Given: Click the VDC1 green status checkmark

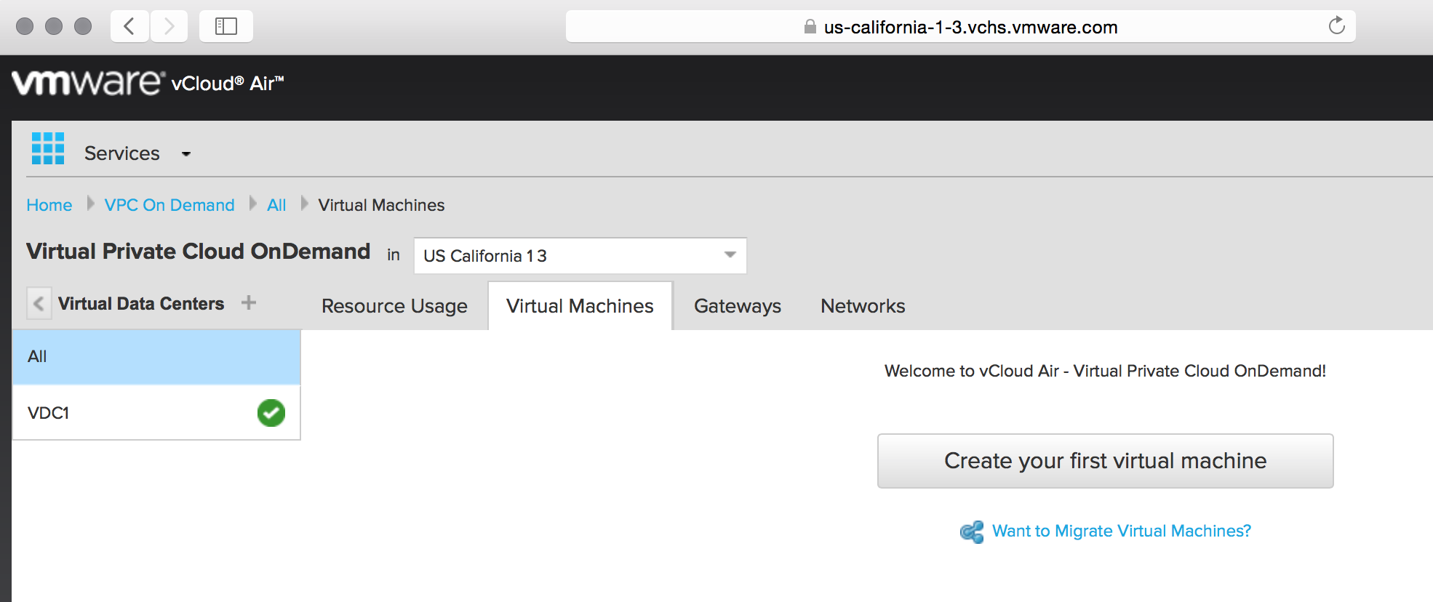Looking at the screenshot, I should [x=271, y=413].
